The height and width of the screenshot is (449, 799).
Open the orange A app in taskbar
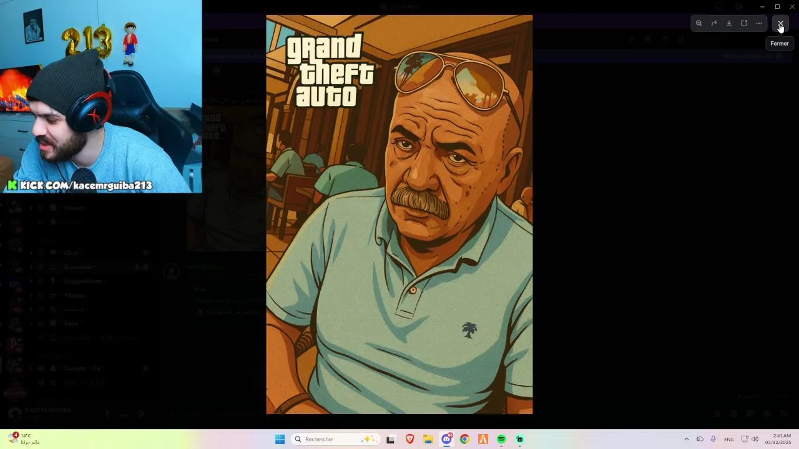click(x=483, y=440)
